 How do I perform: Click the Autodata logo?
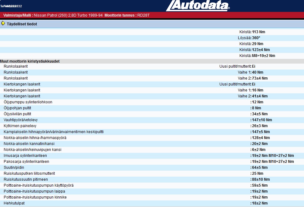(x=198, y=6)
